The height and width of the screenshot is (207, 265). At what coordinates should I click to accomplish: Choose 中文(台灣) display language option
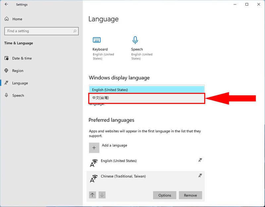pyautogui.click(x=147, y=98)
